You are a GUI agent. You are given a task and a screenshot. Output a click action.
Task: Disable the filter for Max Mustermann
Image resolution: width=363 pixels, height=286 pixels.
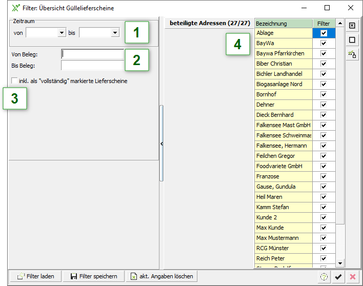[324, 238]
